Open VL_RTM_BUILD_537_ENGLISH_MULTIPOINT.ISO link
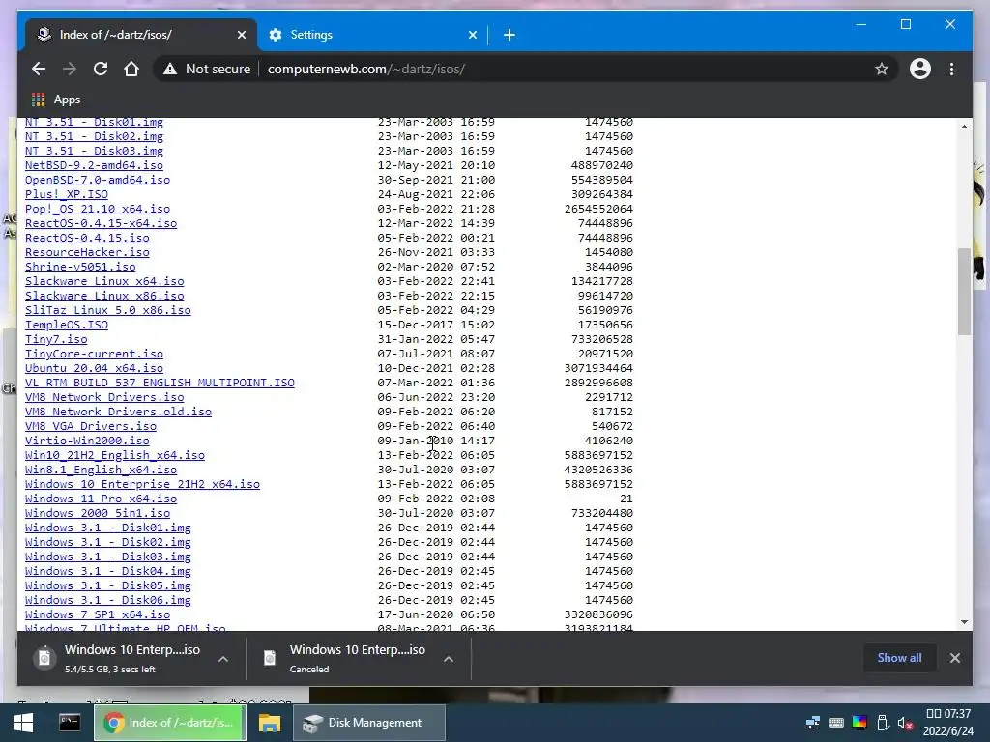990x742 pixels. pyautogui.click(x=160, y=383)
